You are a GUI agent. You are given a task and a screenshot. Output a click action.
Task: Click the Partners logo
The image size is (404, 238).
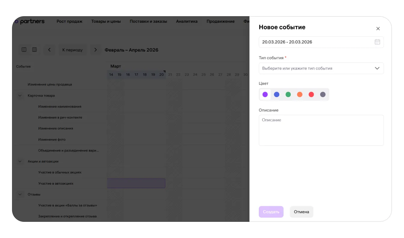tap(30, 21)
